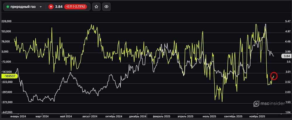Click the 3.01 right axis label
292x120 pixels.
click(x=288, y=72)
